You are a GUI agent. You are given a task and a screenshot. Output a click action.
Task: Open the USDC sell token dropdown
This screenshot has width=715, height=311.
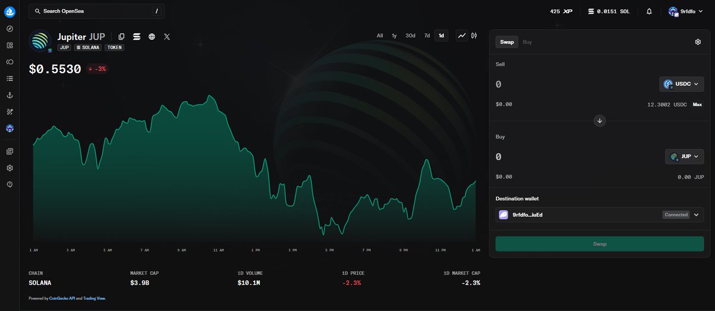click(x=682, y=84)
